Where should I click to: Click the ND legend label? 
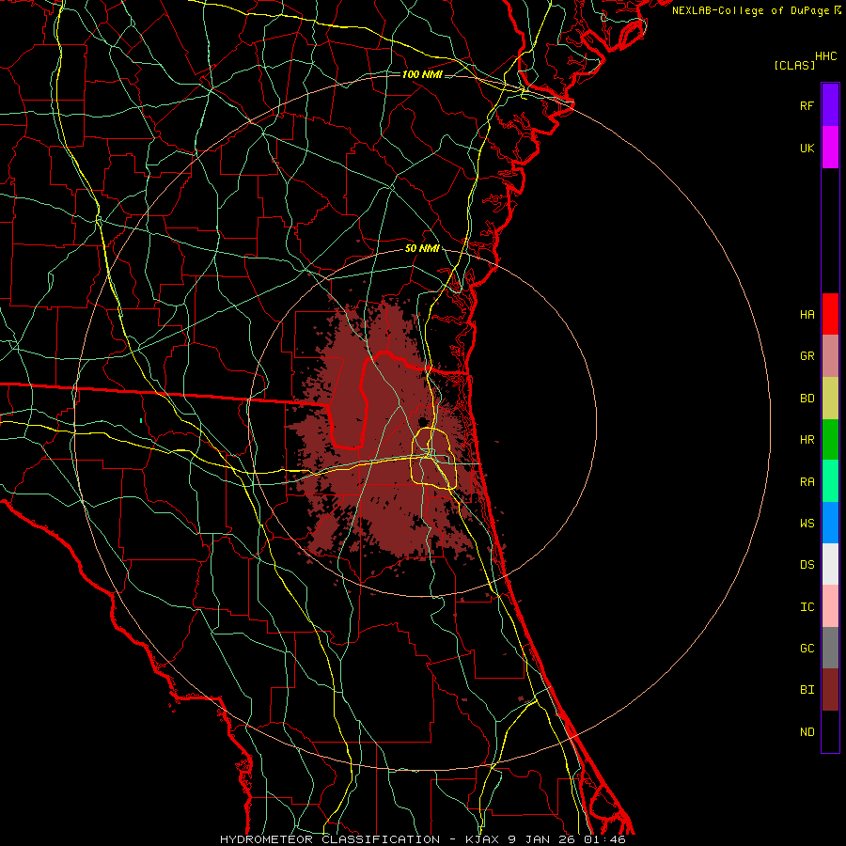coord(807,732)
